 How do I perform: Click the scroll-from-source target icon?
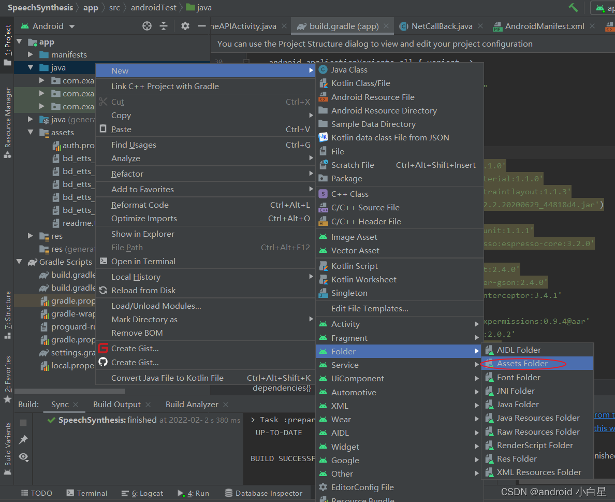[x=147, y=26]
